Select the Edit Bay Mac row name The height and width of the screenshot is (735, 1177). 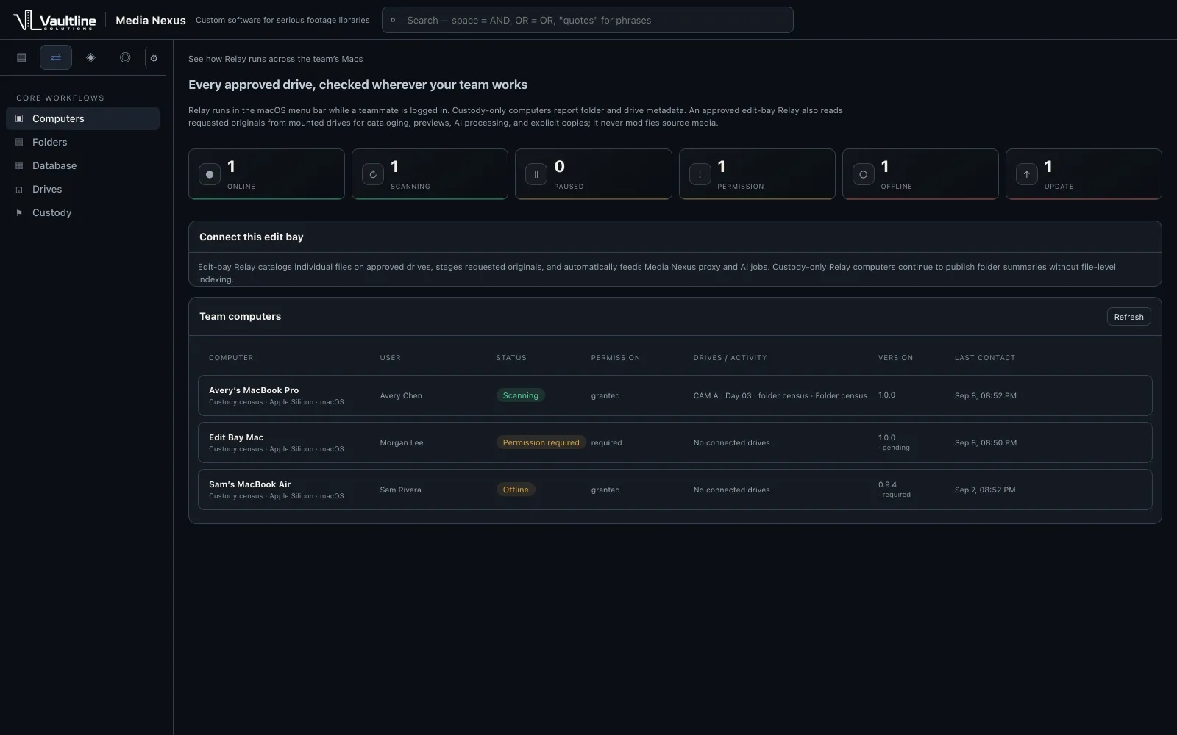[x=236, y=437]
